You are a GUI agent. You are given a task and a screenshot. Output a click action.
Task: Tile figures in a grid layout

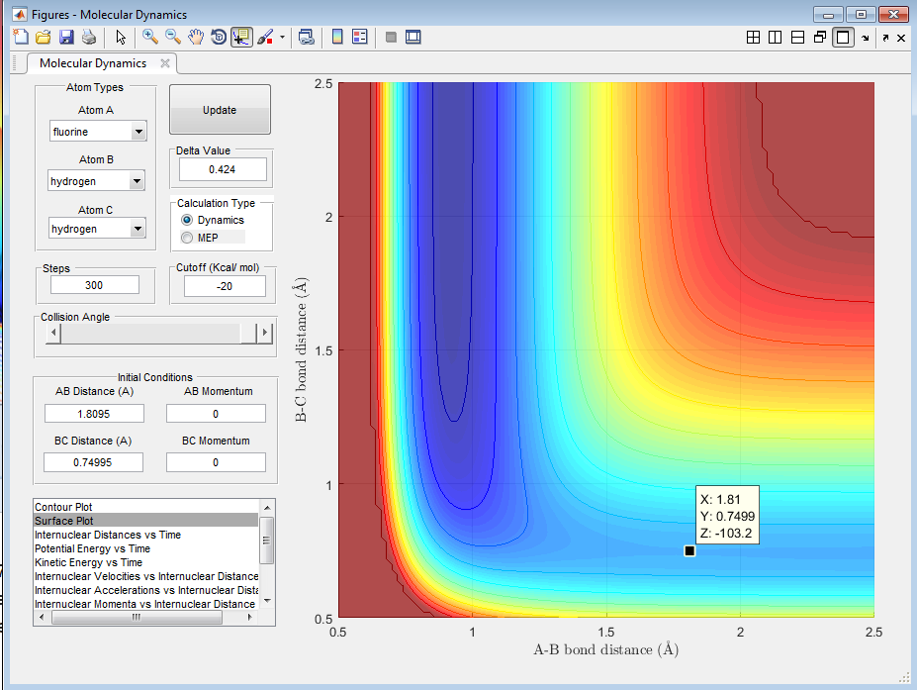coord(753,38)
